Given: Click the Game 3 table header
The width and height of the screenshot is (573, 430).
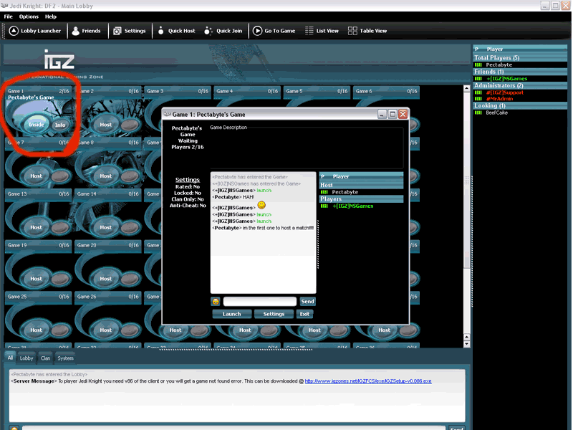Looking at the screenshot, I should tap(177, 92).
